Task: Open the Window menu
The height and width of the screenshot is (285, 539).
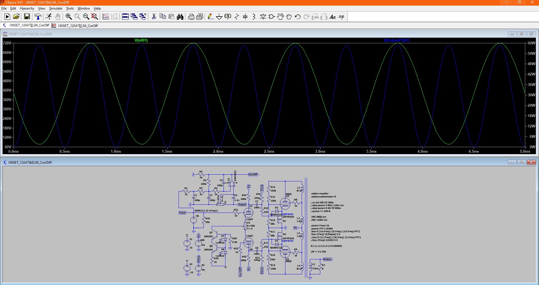Action: pyautogui.click(x=84, y=8)
